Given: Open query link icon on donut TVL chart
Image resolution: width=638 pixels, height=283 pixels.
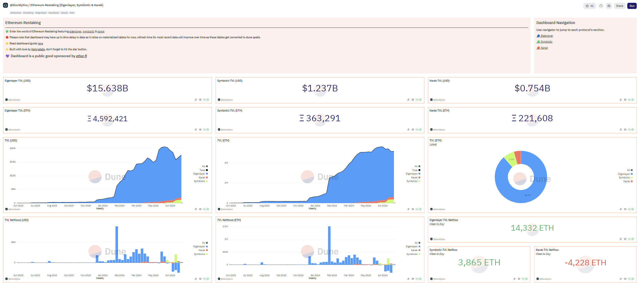Looking at the screenshot, I should pyautogui.click(x=621, y=209).
